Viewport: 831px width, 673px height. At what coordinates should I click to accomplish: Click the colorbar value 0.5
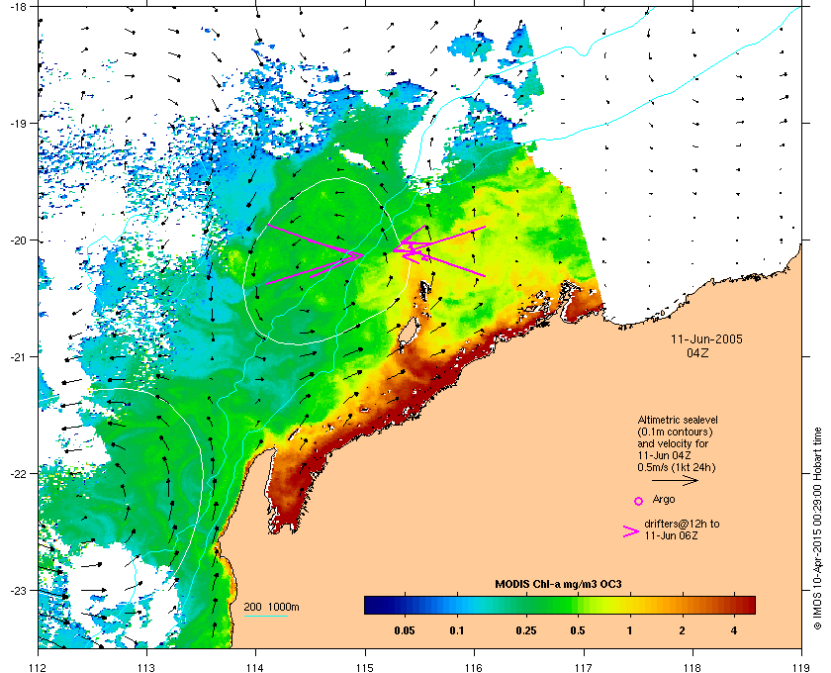pos(578,631)
